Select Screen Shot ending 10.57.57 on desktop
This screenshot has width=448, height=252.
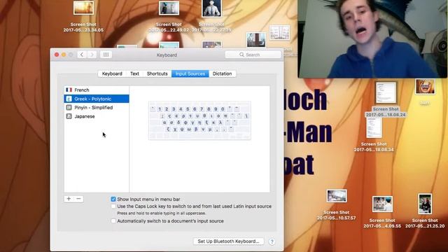coord(337,204)
